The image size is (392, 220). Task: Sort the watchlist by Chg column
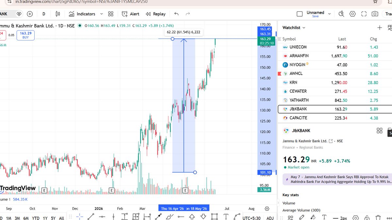click(x=373, y=39)
